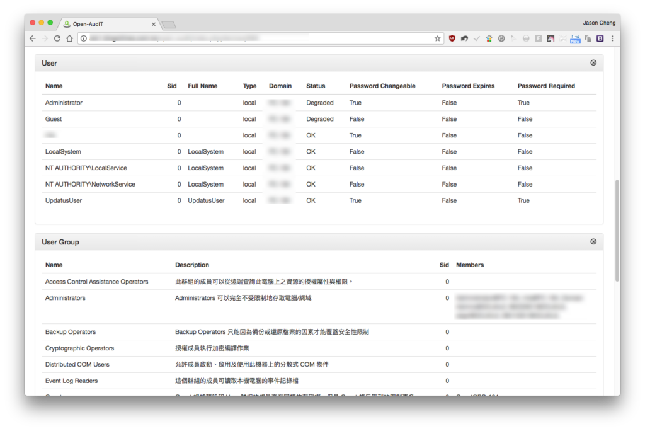645x431 pixels.
Task: Click the colorful house extension icon
Action: click(x=489, y=38)
